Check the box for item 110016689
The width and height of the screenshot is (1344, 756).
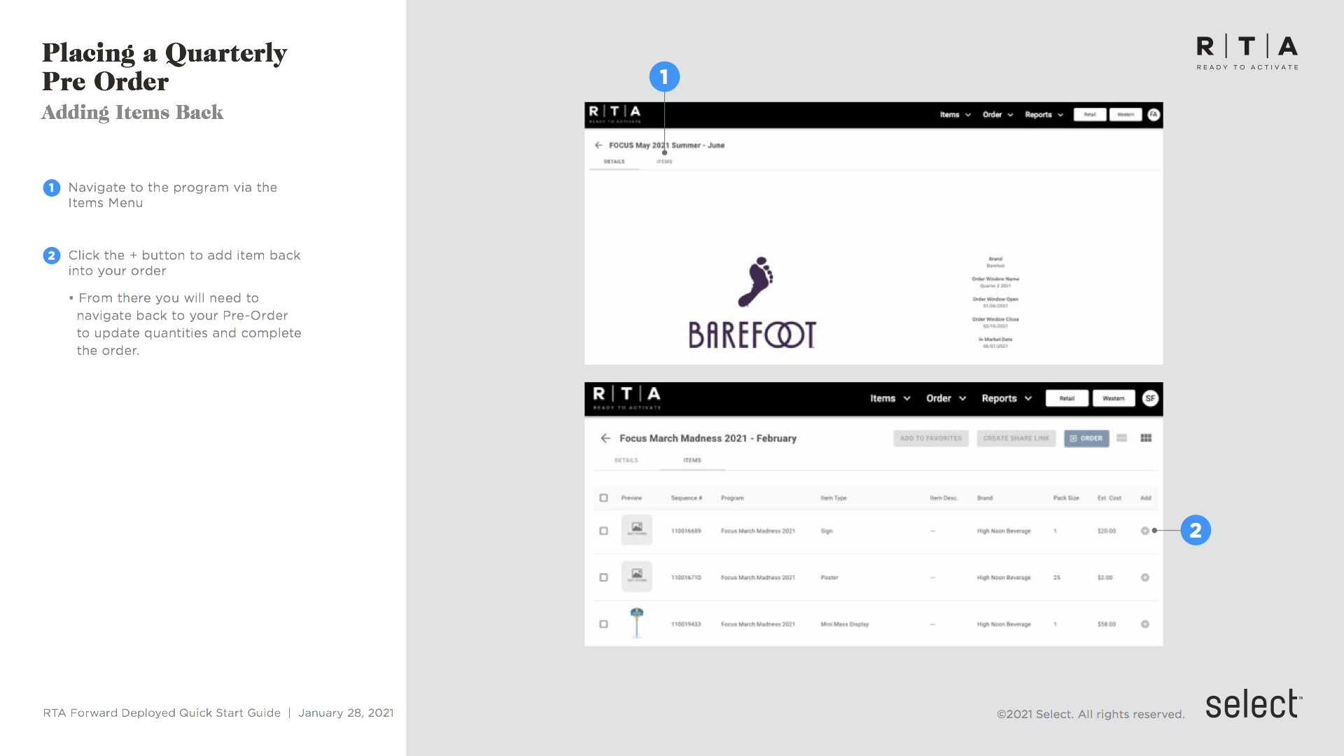[x=603, y=531]
